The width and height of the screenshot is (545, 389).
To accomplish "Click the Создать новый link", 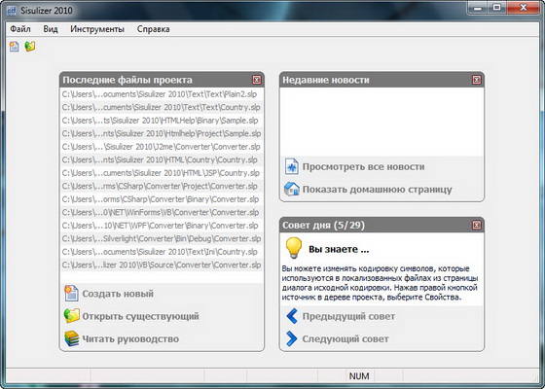I will point(118,294).
